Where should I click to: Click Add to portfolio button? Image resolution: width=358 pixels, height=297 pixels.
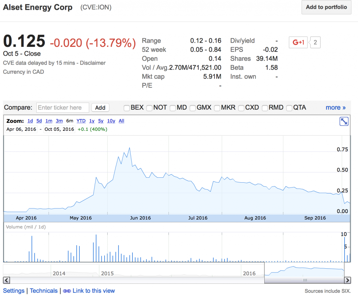pyautogui.click(x=326, y=7)
